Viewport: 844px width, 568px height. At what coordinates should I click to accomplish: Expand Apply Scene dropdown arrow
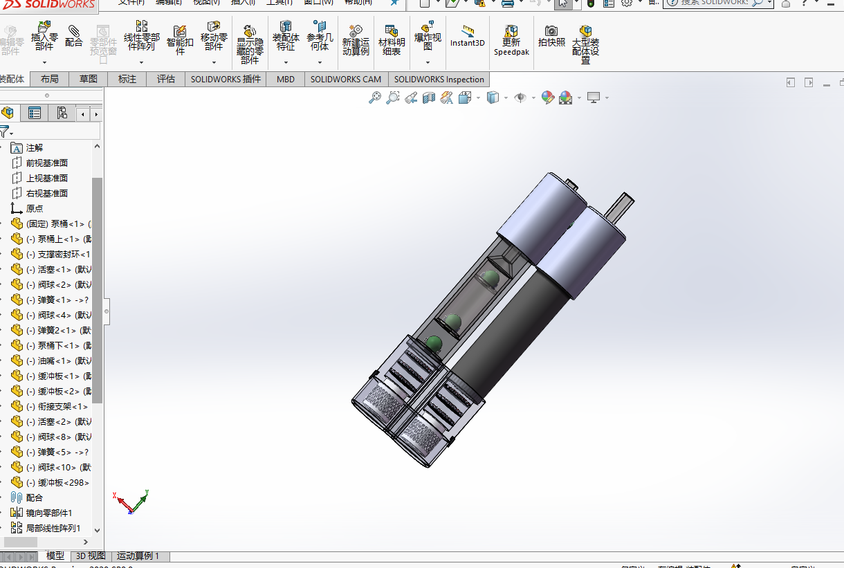tap(579, 98)
